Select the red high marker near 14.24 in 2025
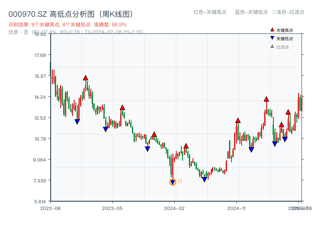Viewport: 335px width, 251px height. click(x=266, y=99)
